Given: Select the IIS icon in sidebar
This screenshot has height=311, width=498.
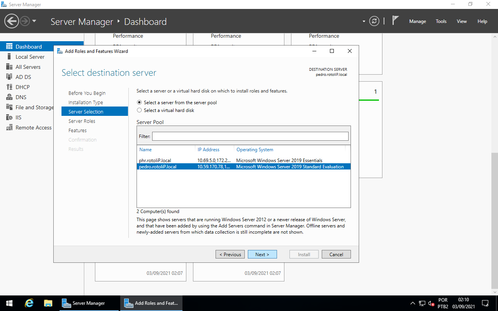Looking at the screenshot, I should point(9,117).
